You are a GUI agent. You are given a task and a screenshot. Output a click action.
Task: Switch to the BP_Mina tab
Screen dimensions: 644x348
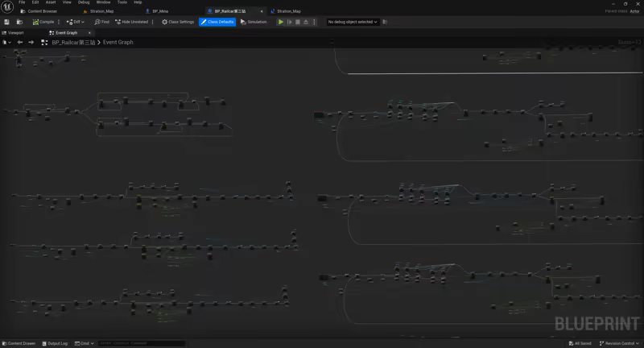point(160,11)
